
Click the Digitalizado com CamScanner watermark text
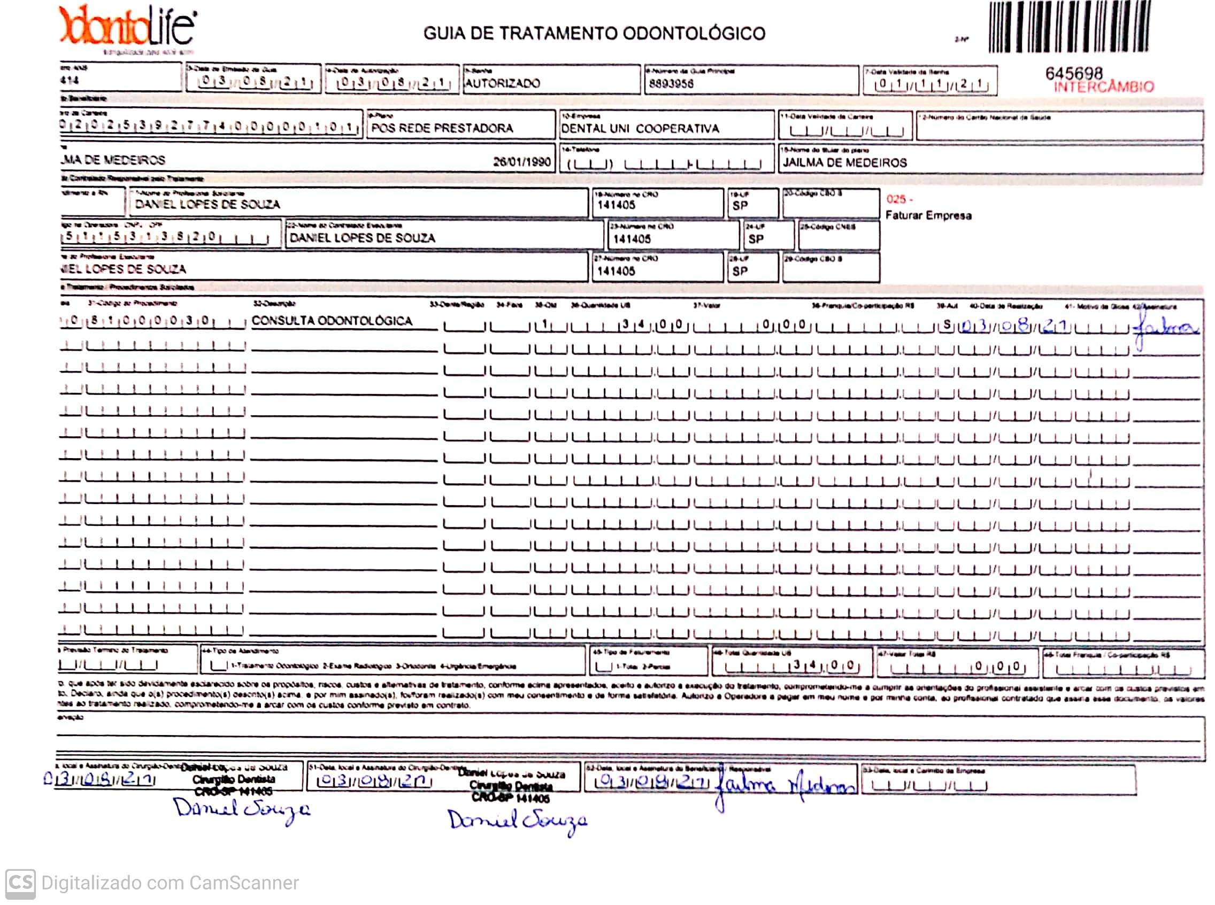click(x=170, y=883)
